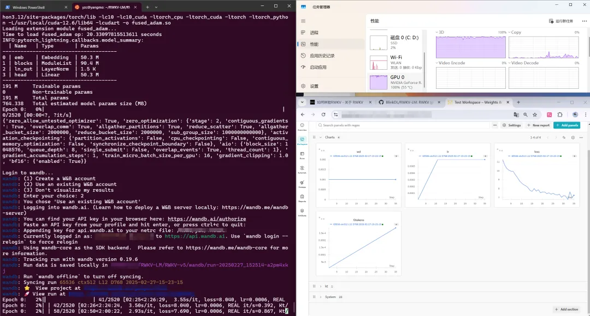This screenshot has height=316, width=590.
Task: Open the browser extensions puzzle icon
Action: pyautogui.click(x=560, y=114)
